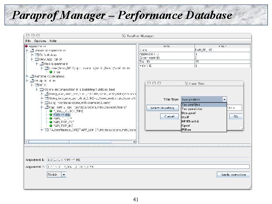Click the Ozone decomposition experiment folder icon
272x204 pixels.
(42, 90)
